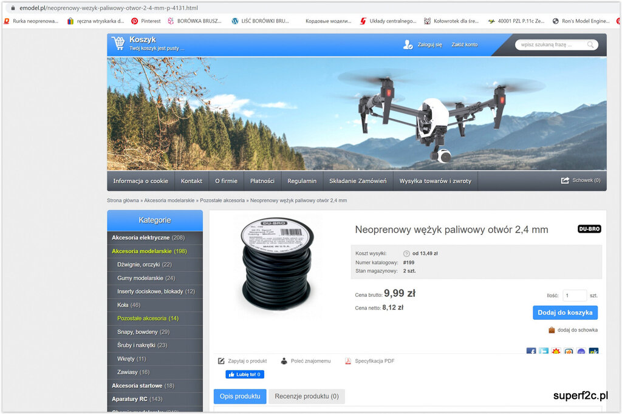The height and width of the screenshot is (414, 622).
Task: Expand the Aparatury RC category
Action: 137,399
